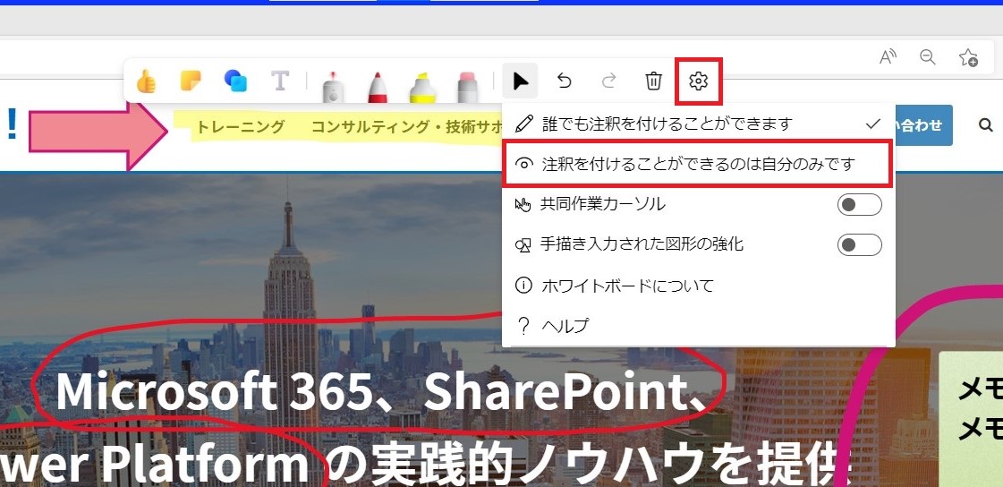The width and height of the screenshot is (1003, 487).
Task: Choose the yellow highlighter
Action: (x=423, y=87)
